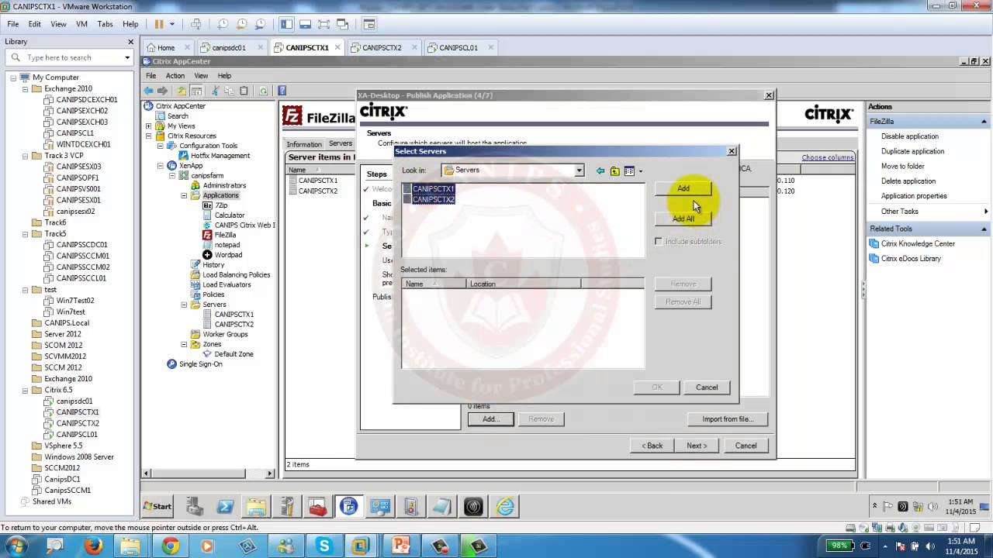Click AppCenter paste clipboard icon

click(244, 91)
